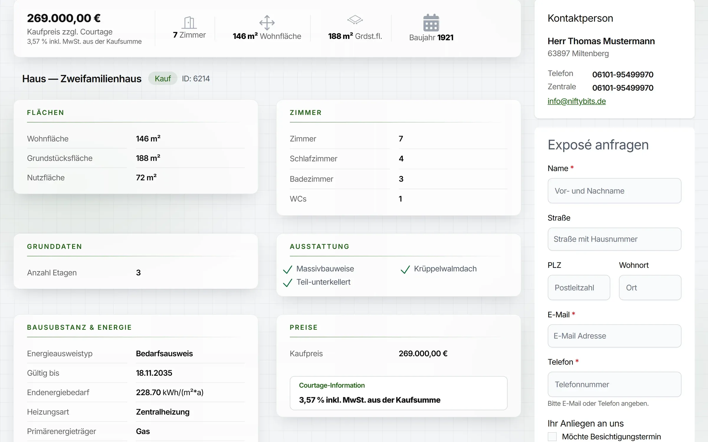Click the Grundstücksfläche value 188 m² in Flächen

[x=148, y=158]
